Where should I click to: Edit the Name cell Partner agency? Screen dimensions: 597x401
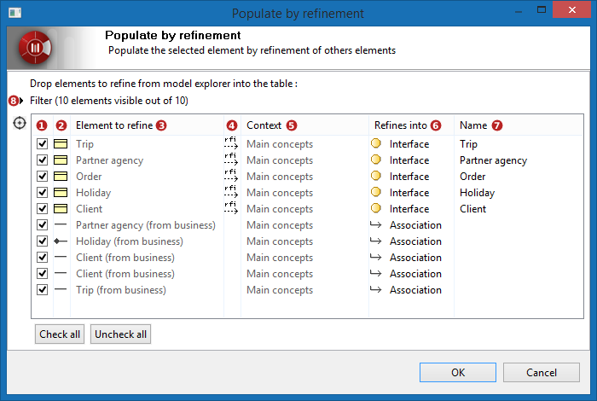pos(494,160)
